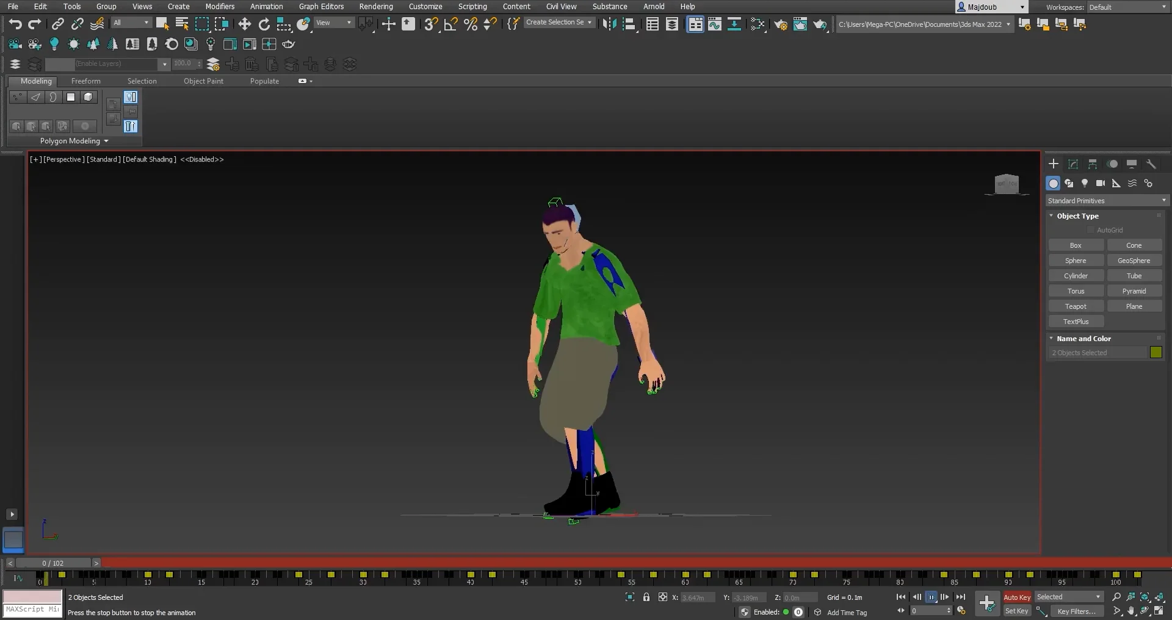Toggle the 3D Snaps button
Screen dimensions: 1172x620
pyautogui.click(x=431, y=24)
